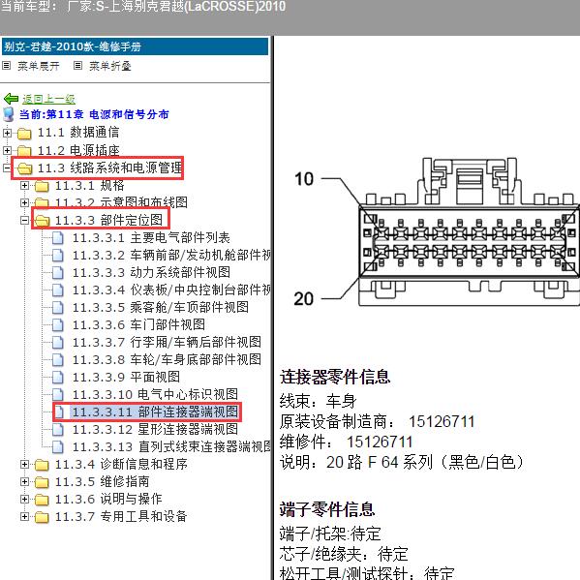This screenshot has width=580, height=580.
Task: Click the green back arrow icon
Action: point(11,99)
